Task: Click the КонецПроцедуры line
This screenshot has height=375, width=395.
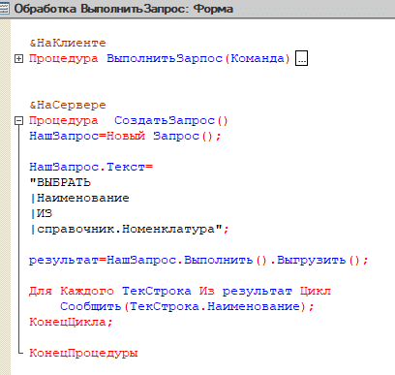Action: coord(83,353)
